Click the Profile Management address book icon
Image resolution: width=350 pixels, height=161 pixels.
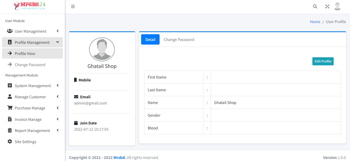click(x=10, y=42)
